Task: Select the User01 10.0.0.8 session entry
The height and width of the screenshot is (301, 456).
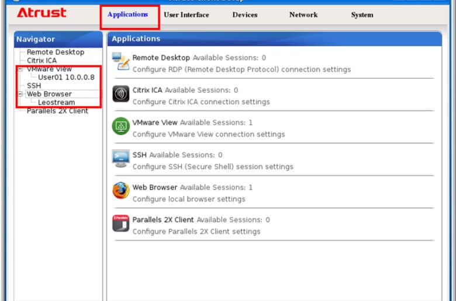Action: pyautogui.click(x=66, y=78)
